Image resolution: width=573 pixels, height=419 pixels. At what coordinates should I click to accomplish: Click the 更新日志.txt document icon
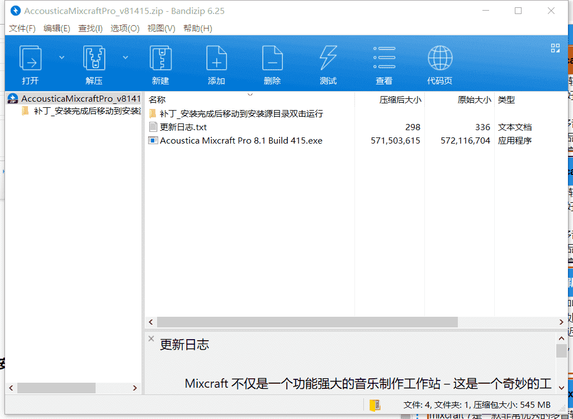click(x=153, y=127)
